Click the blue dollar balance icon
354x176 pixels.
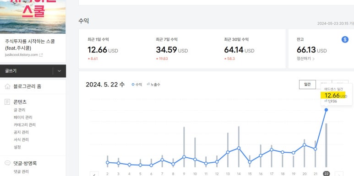coord(345,39)
